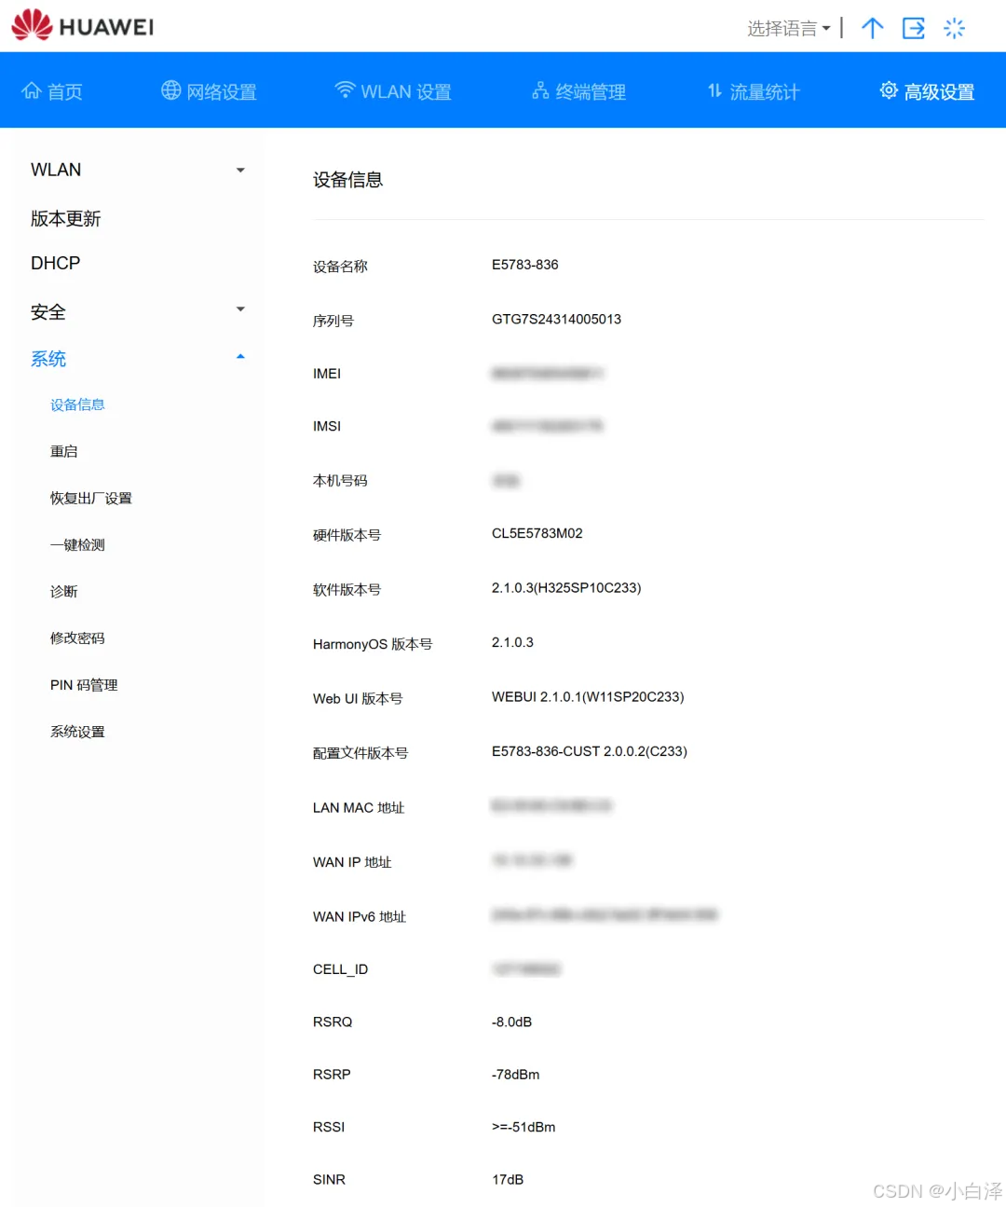Image resolution: width=1006 pixels, height=1207 pixels.
Task: Open 系统设置 submenu item
Action: click(x=77, y=732)
